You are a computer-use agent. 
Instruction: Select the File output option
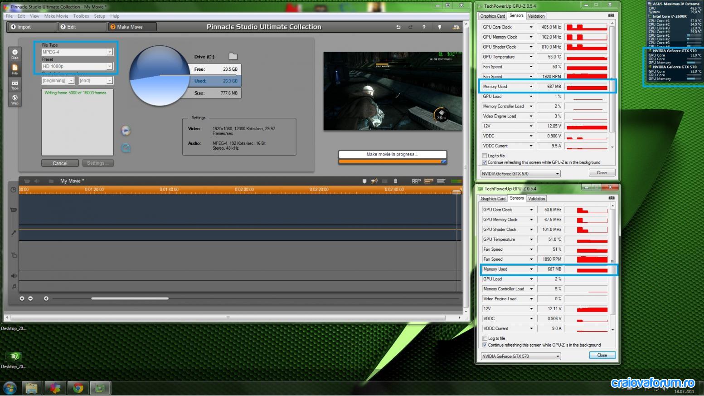pyautogui.click(x=15, y=69)
